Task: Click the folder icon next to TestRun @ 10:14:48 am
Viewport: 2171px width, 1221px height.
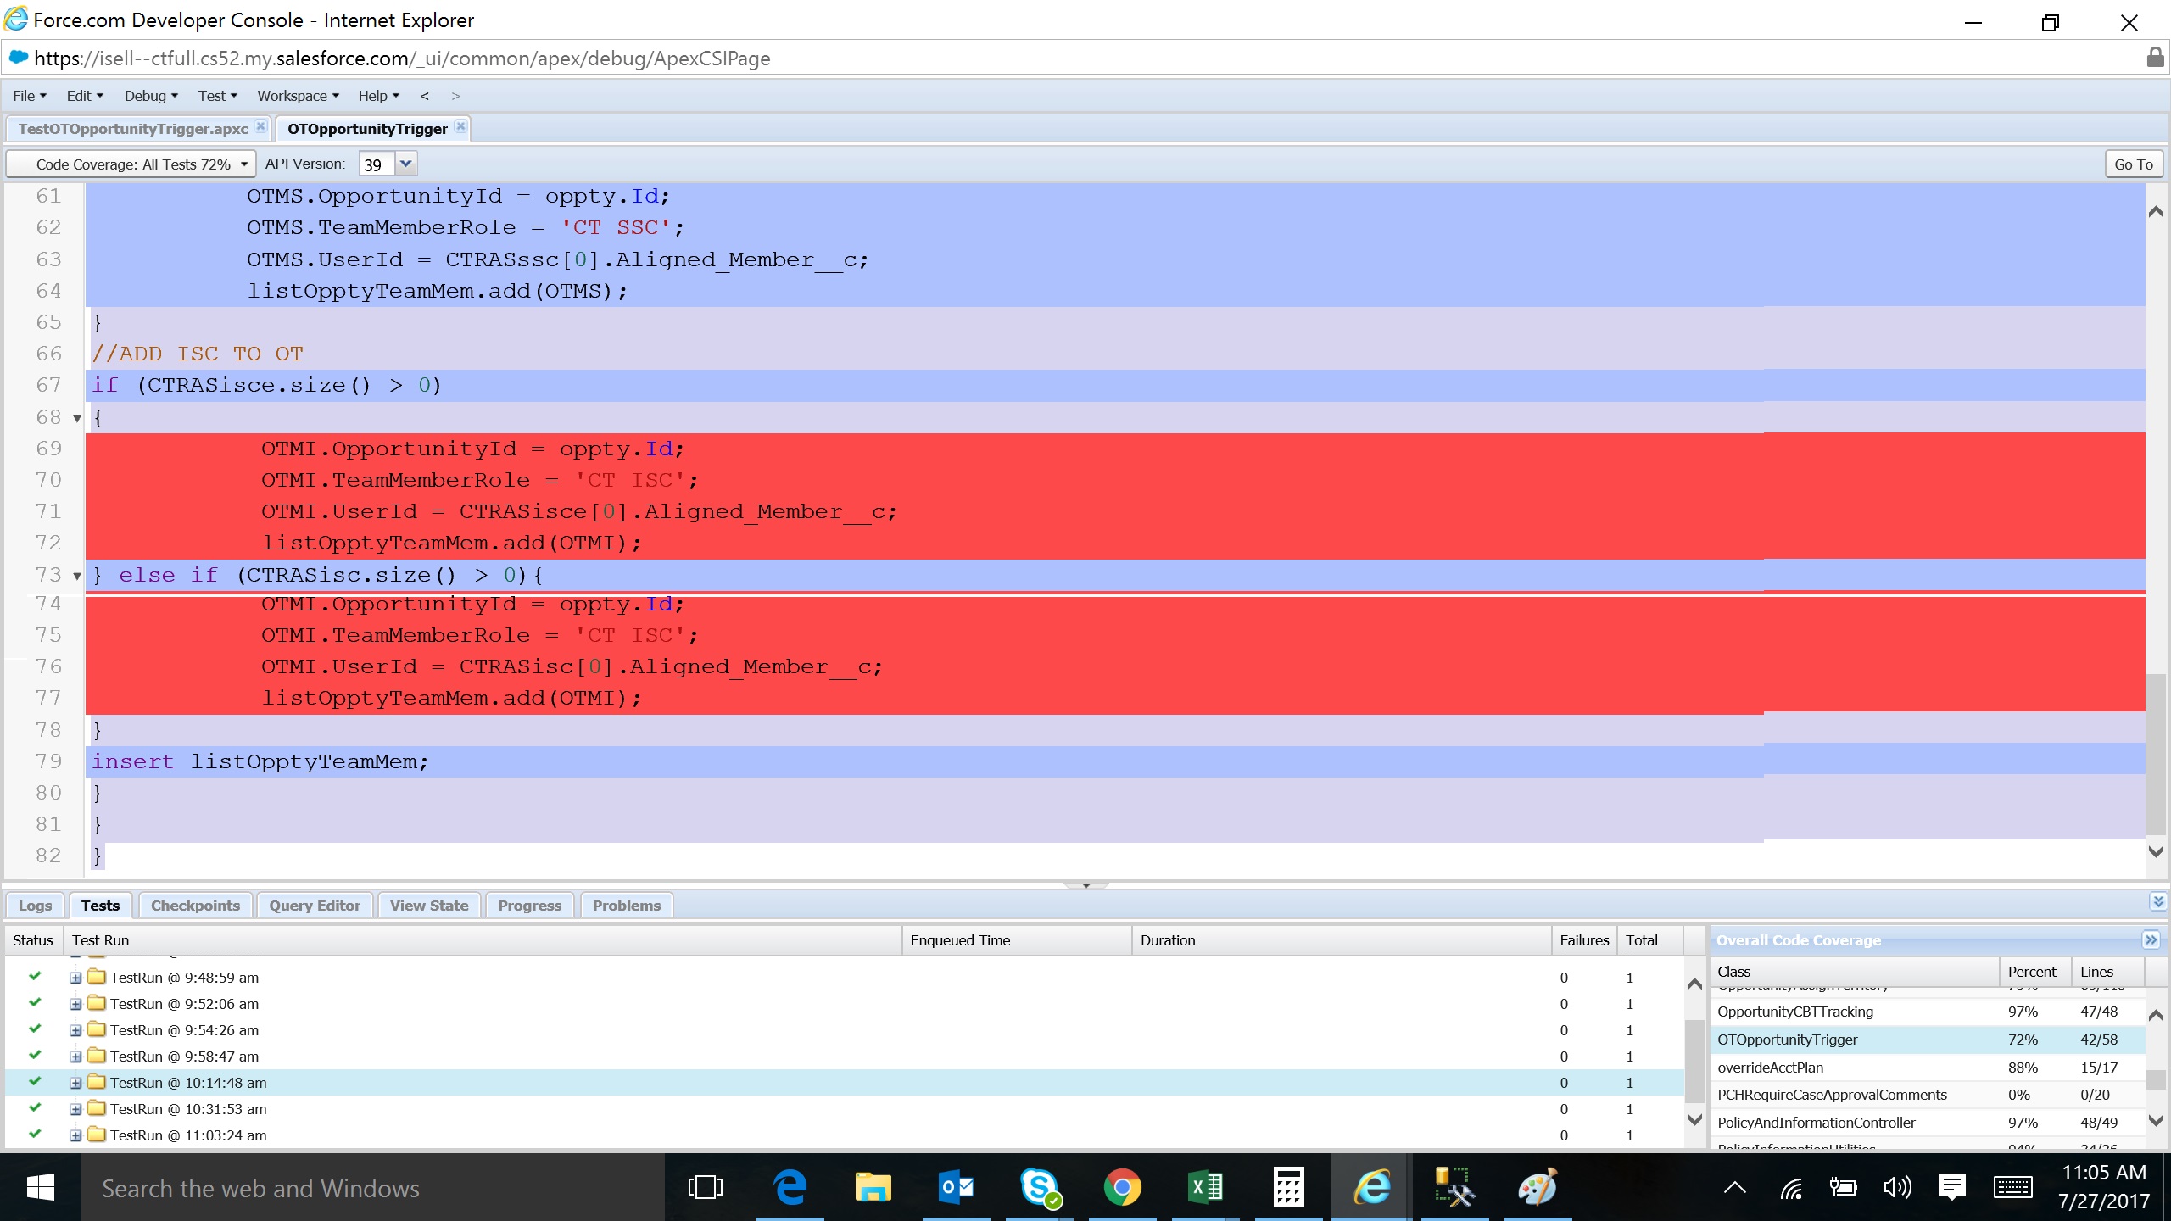Action: 97,1082
